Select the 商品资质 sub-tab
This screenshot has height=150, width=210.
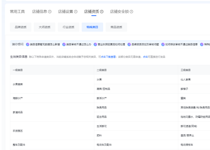(116, 27)
